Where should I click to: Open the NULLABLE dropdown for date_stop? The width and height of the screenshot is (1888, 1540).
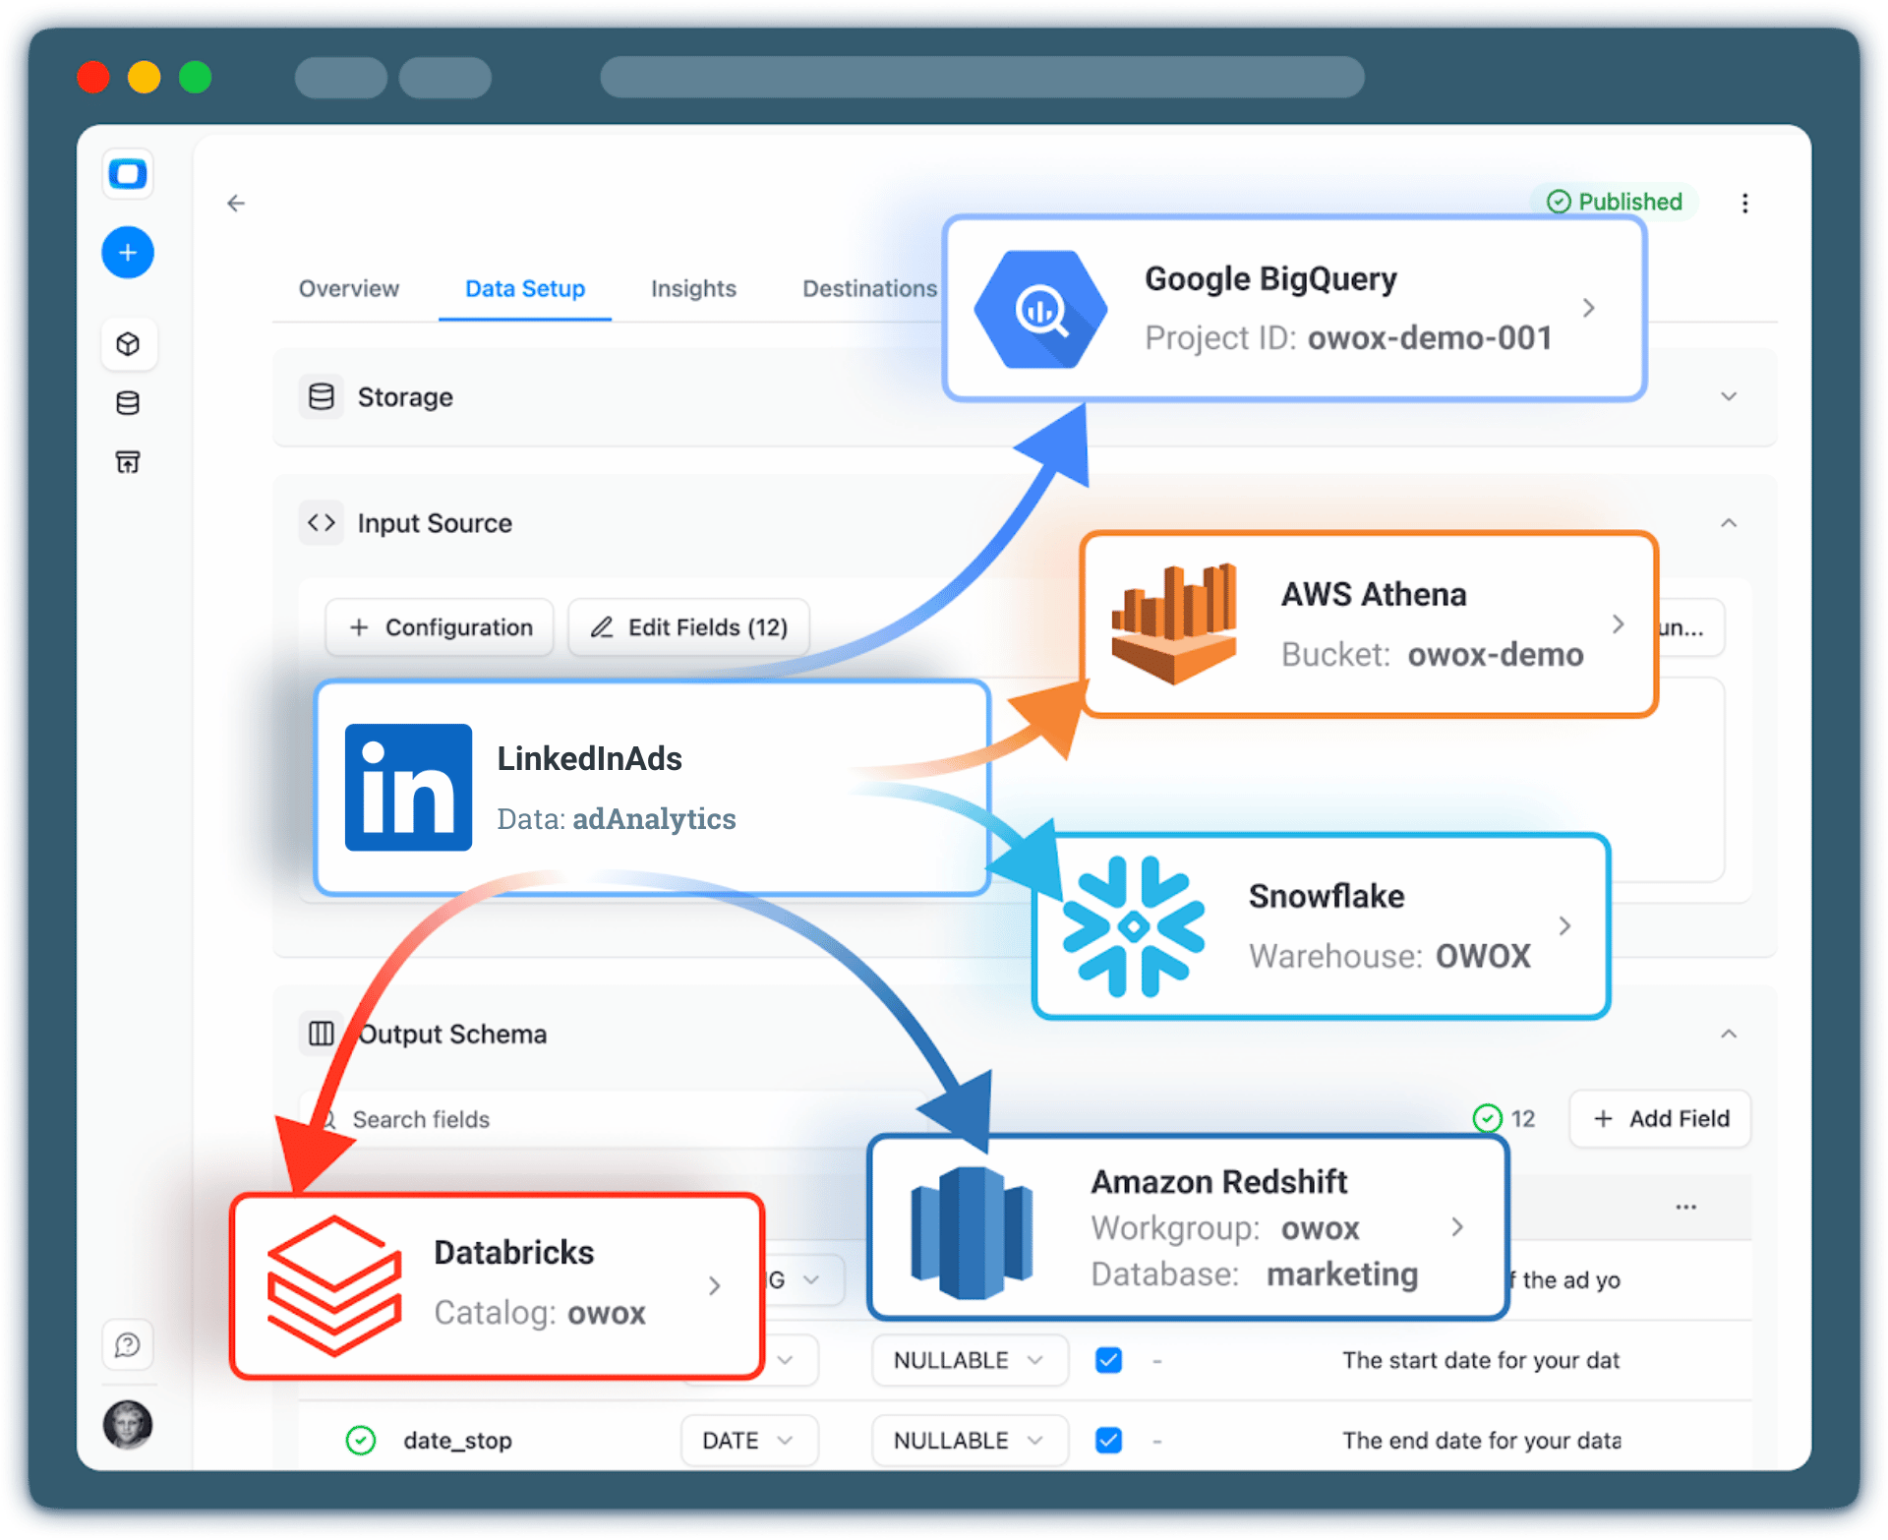(x=969, y=1440)
